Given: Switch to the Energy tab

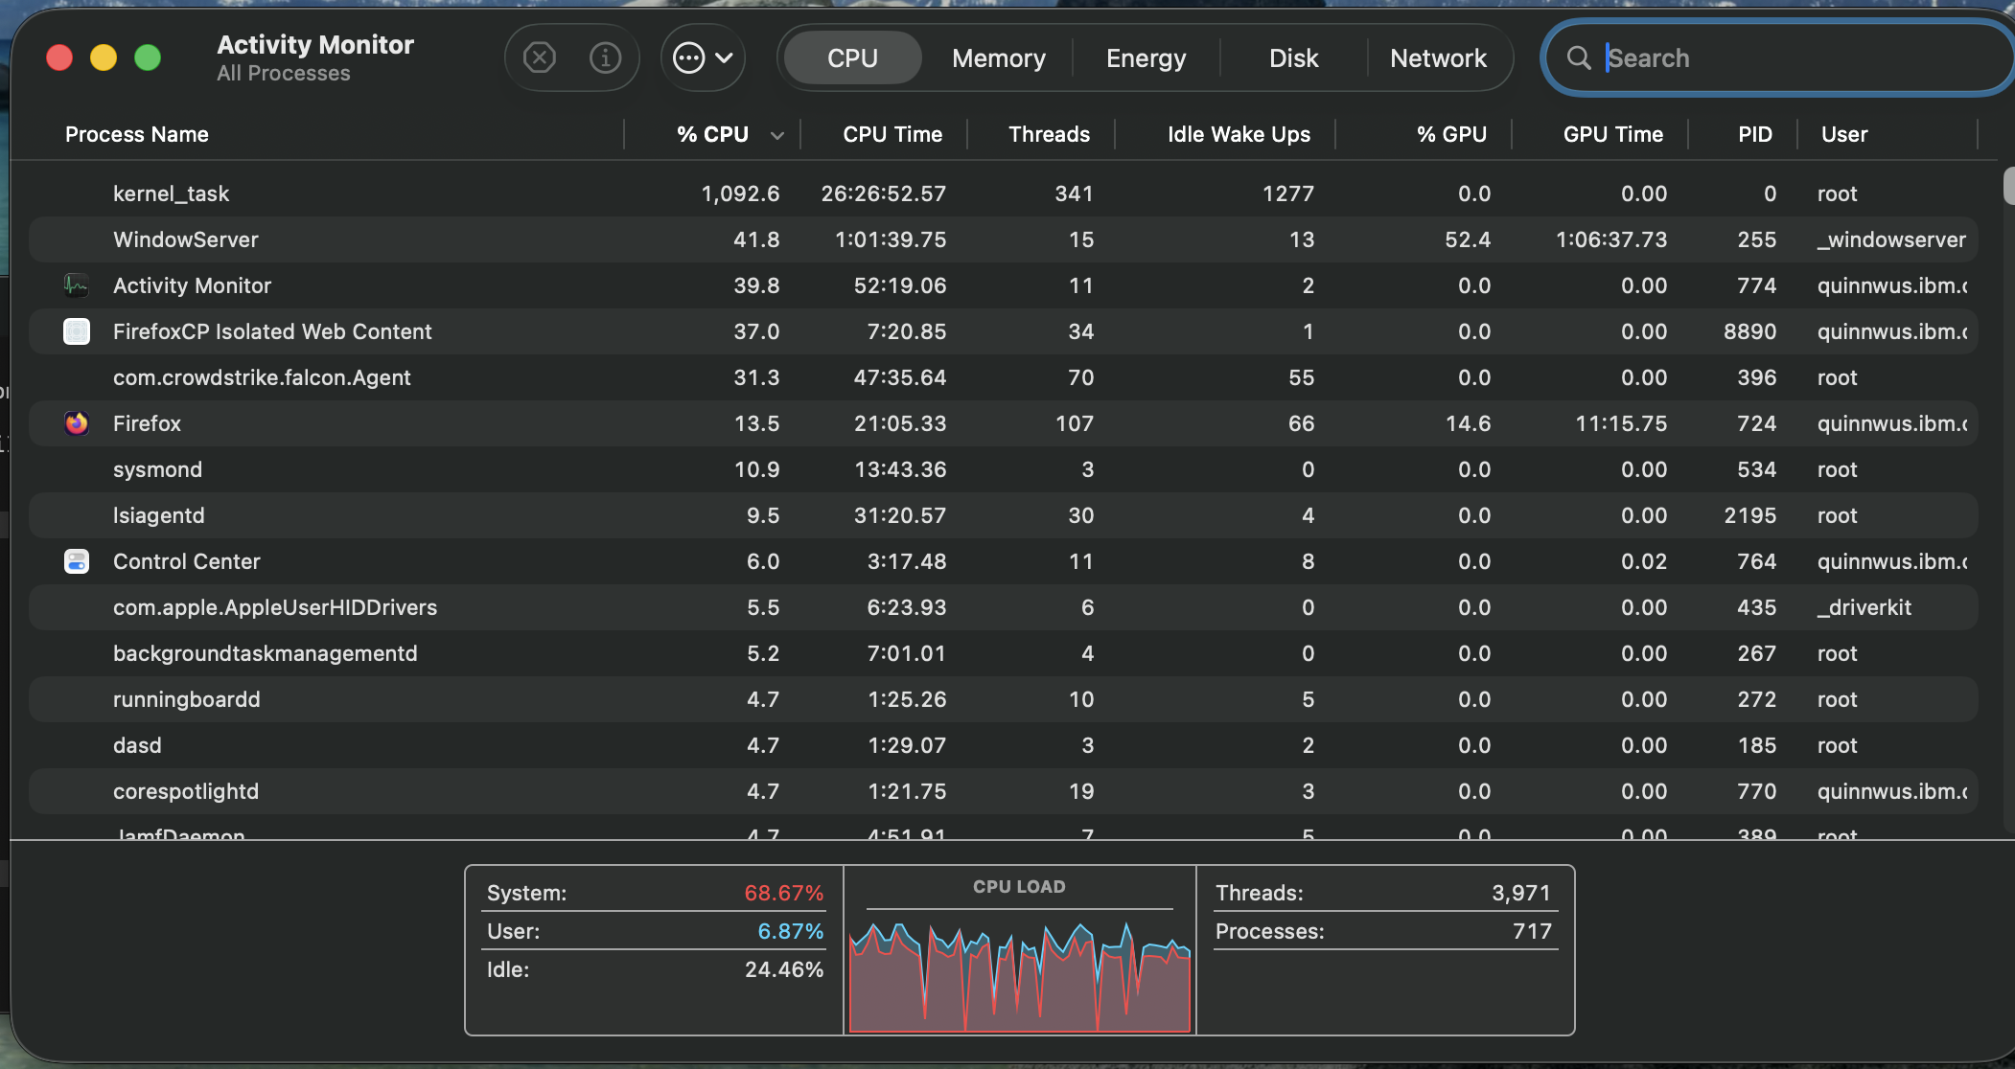Looking at the screenshot, I should 1146,58.
